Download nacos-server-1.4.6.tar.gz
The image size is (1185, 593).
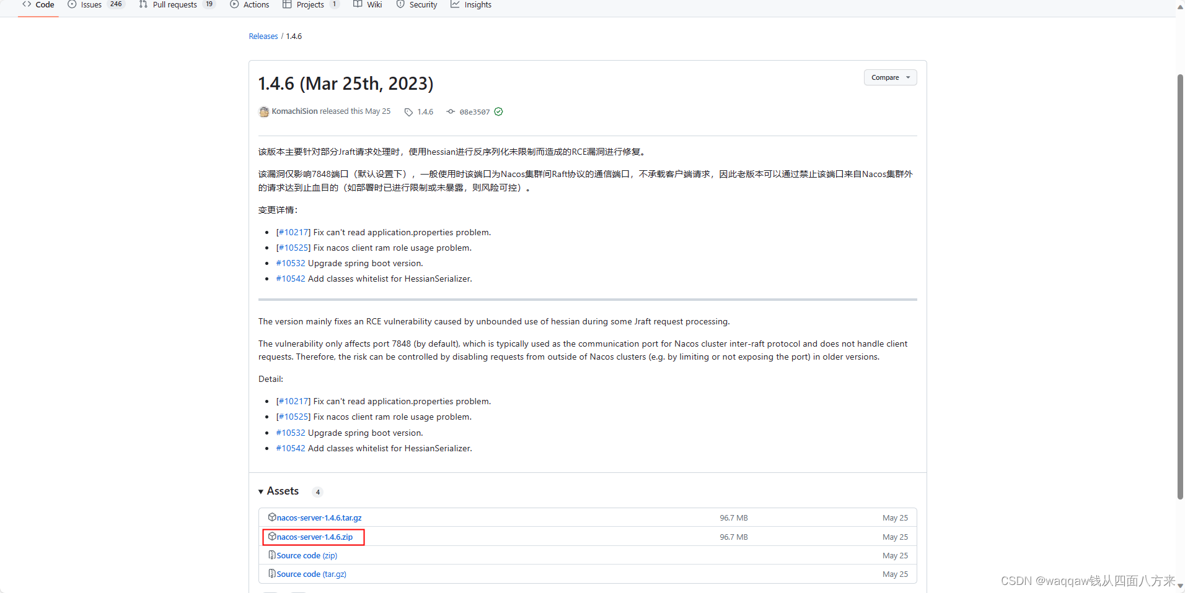point(319,518)
